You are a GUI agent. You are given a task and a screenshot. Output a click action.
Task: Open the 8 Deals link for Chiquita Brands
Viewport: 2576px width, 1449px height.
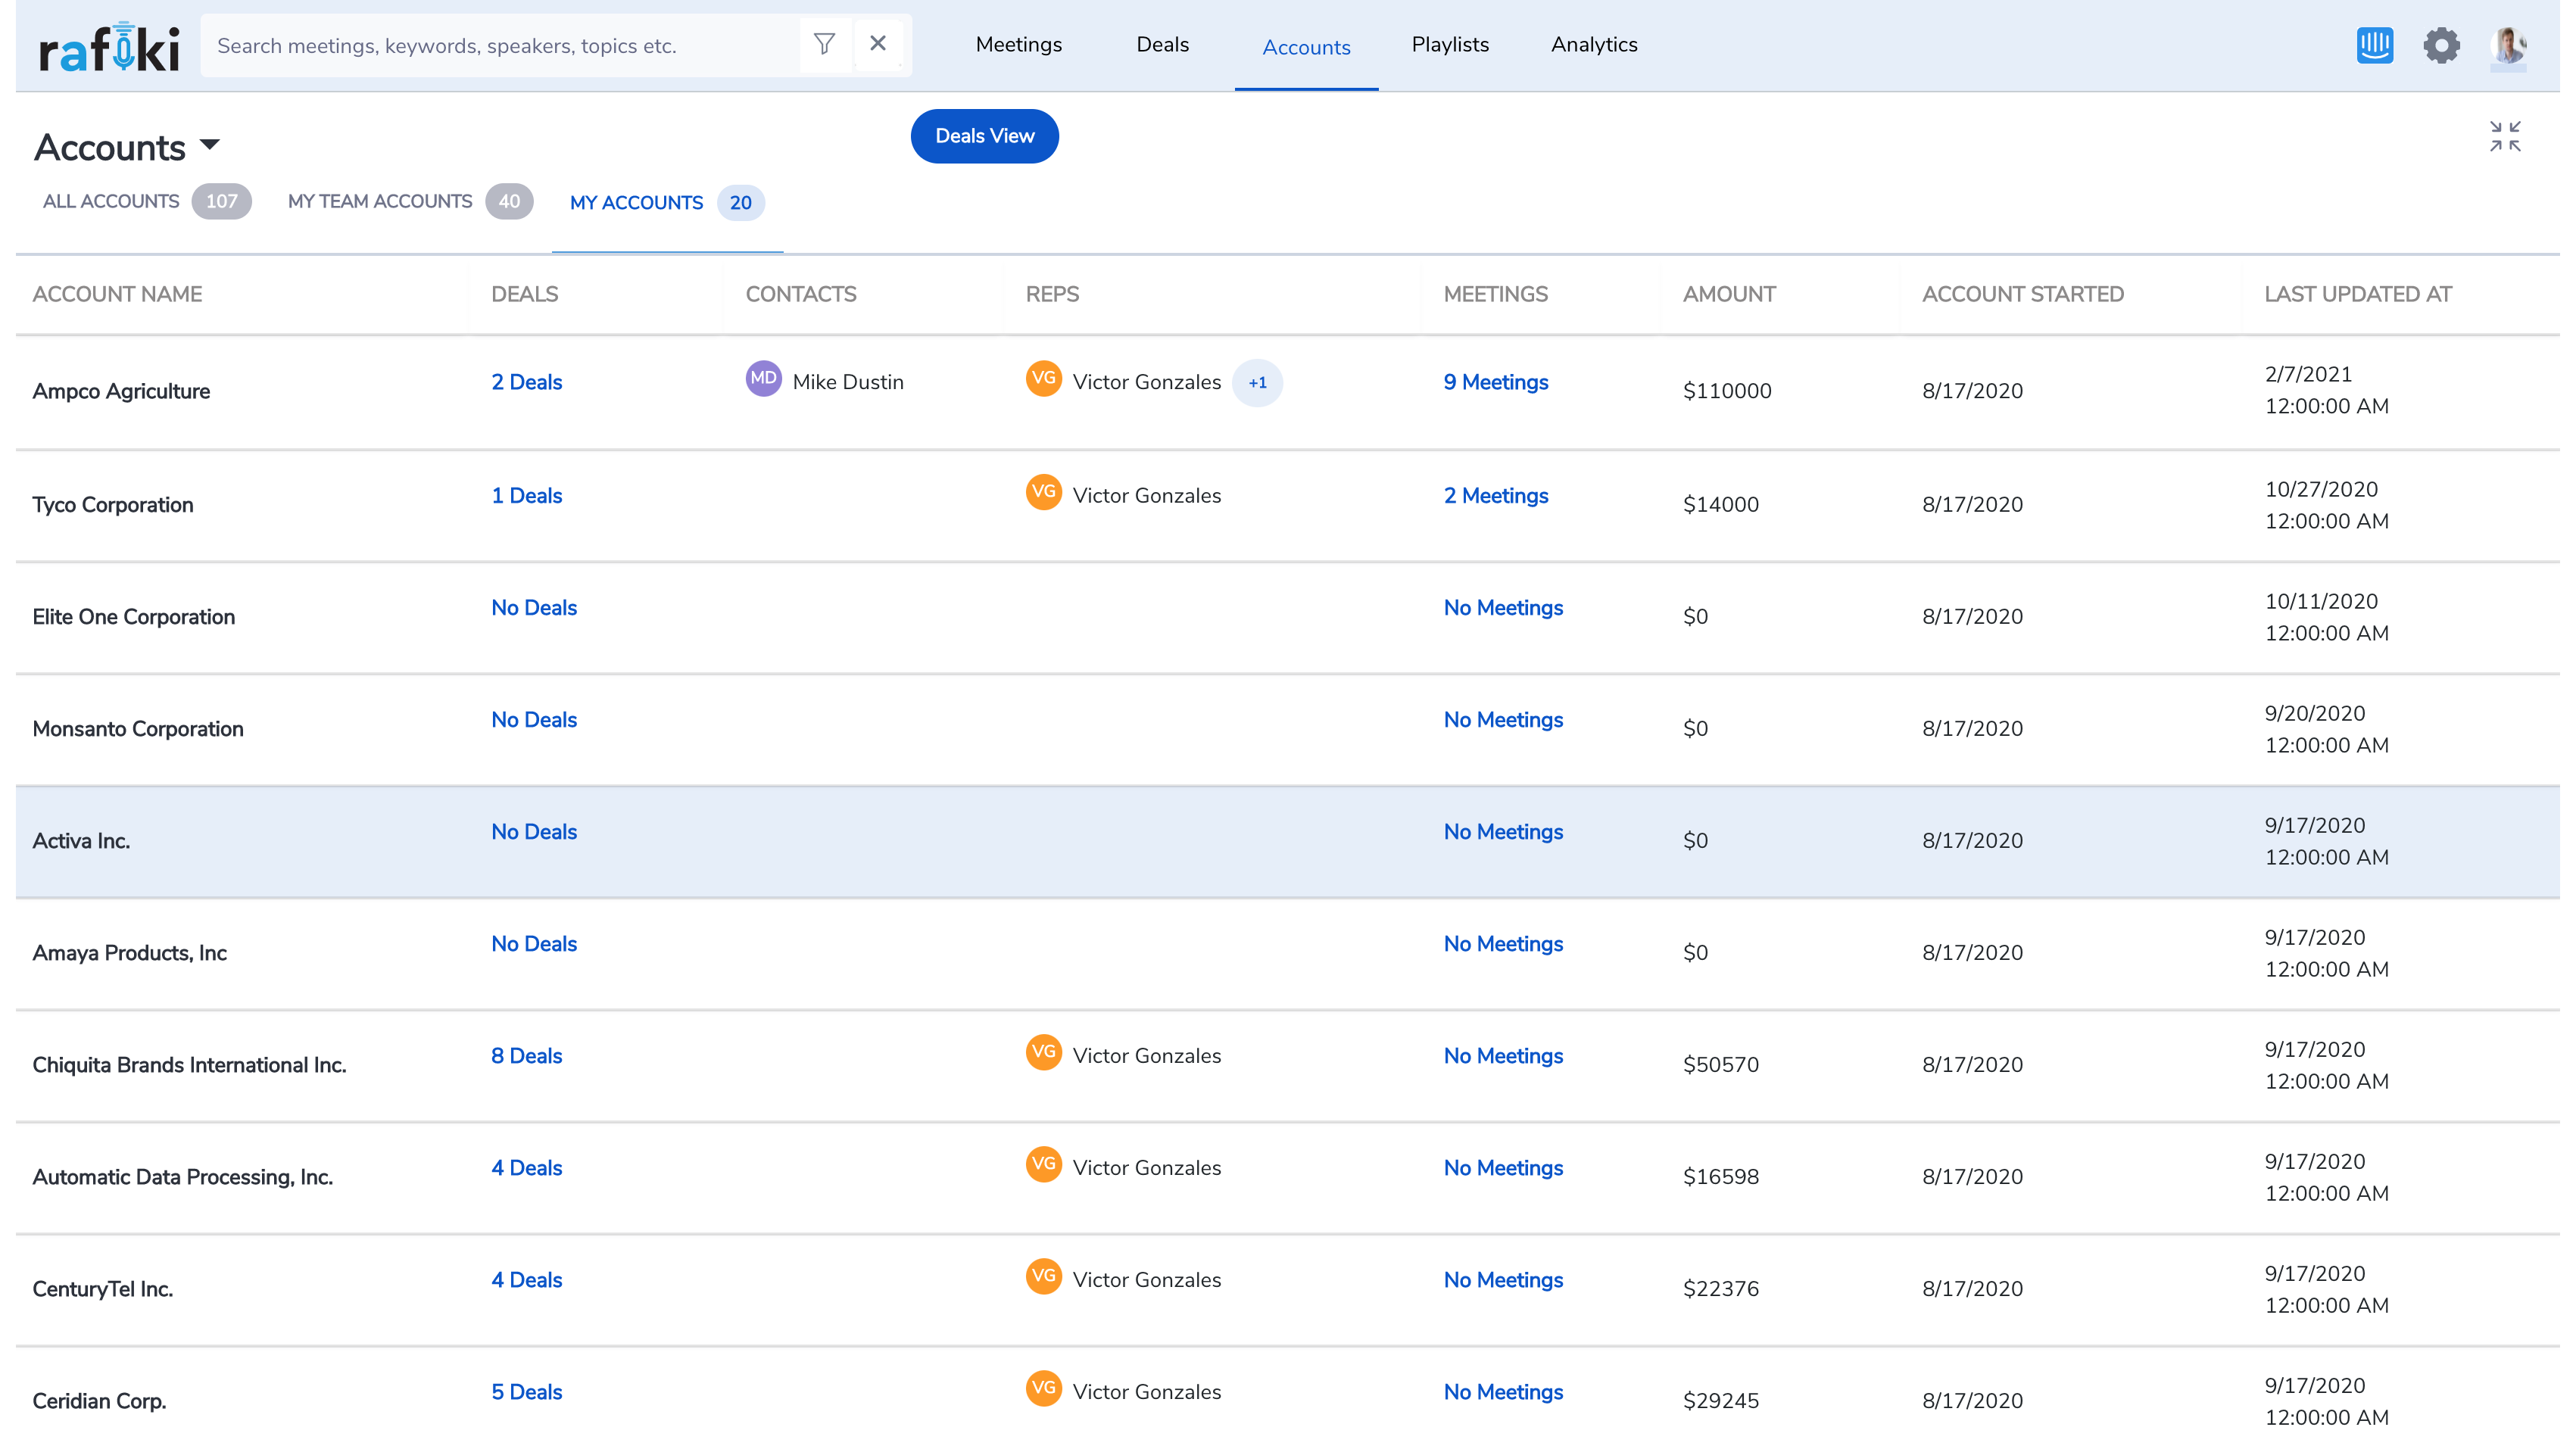(526, 1056)
